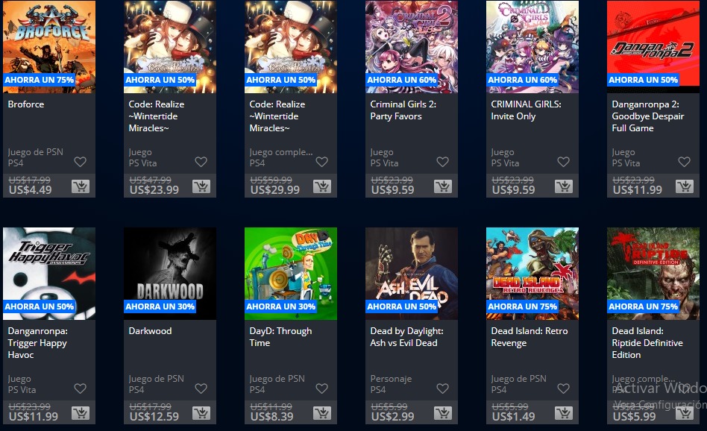Open Danganronpa 2: Goodbye Despair title link
Screen dimensions: 707x431
pyautogui.click(x=647, y=116)
